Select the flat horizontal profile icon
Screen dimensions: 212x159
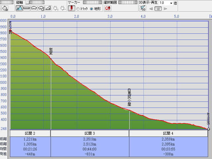pos(26,8)
